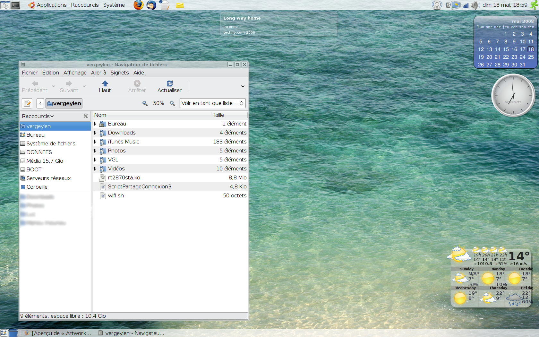Open the terminal launcher in top panel
The height and width of the screenshot is (337, 539).
(x=15, y=5)
